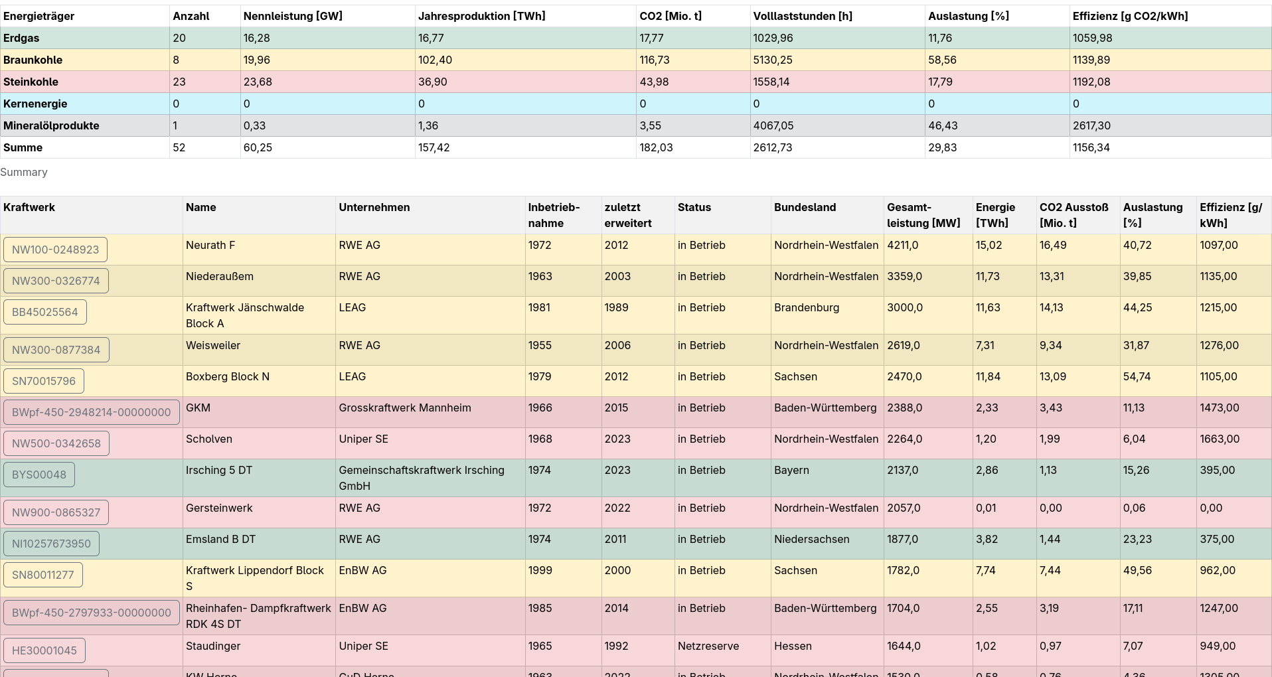
Task: Open the NW300-0326774 plant ID button
Action: 56,281
